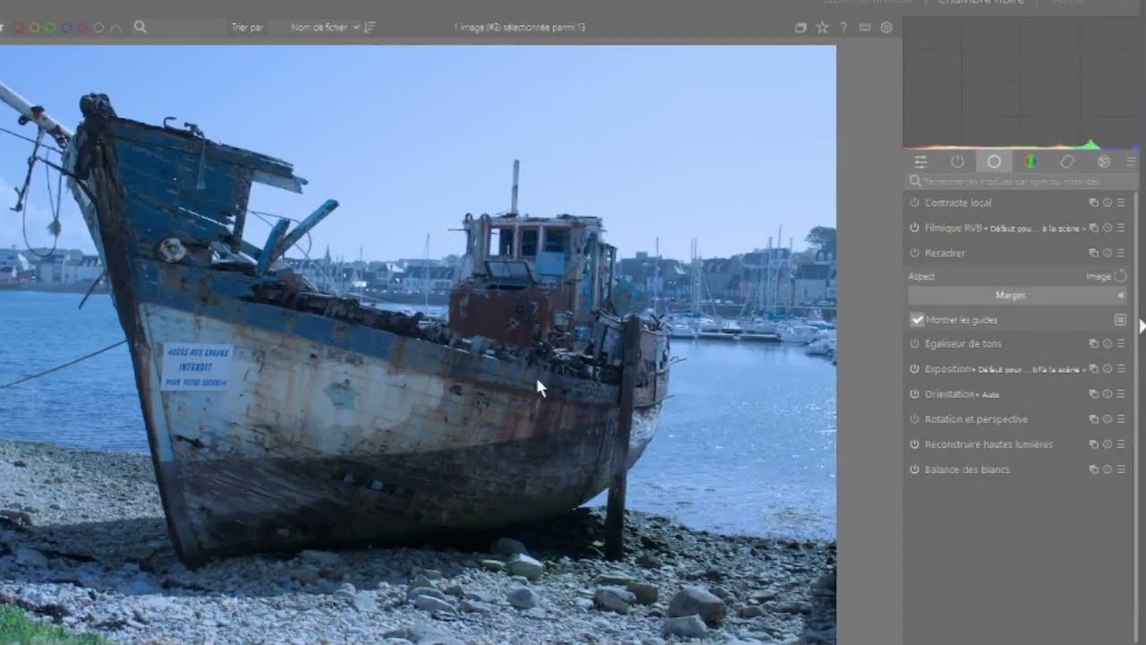This screenshot has height=645, width=1146.
Task: Open the Nom de fichier sort dropdown
Action: pyautogui.click(x=325, y=28)
